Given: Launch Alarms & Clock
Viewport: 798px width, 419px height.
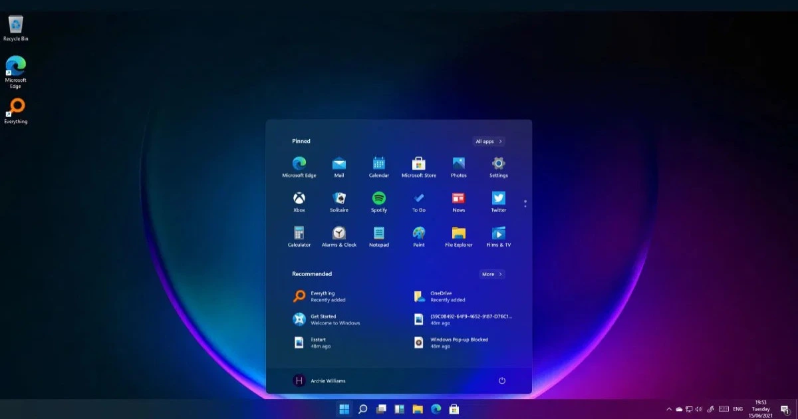Looking at the screenshot, I should tap(339, 236).
